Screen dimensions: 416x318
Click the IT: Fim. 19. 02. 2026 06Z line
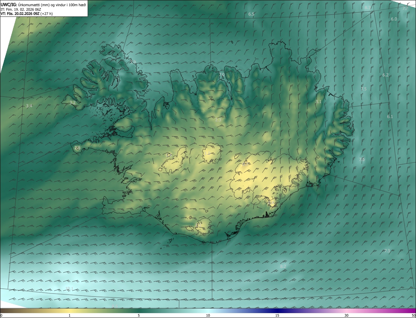point(21,9)
